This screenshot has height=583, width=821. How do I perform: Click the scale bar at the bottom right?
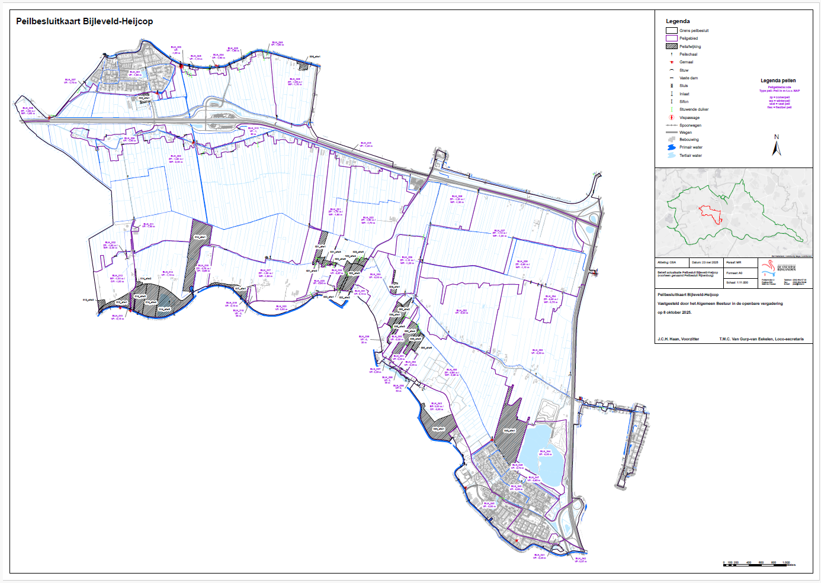[x=758, y=564]
